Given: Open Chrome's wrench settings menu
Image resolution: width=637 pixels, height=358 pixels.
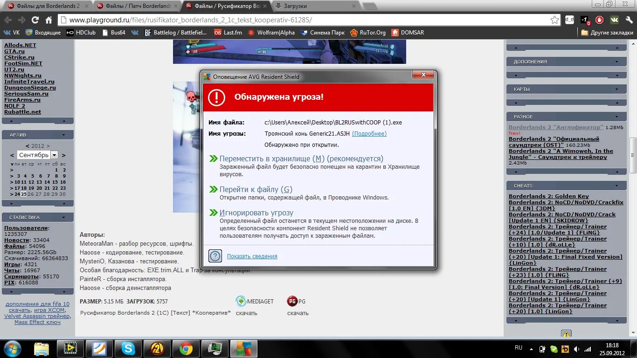Looking at the screenshot, I should 629,20.
